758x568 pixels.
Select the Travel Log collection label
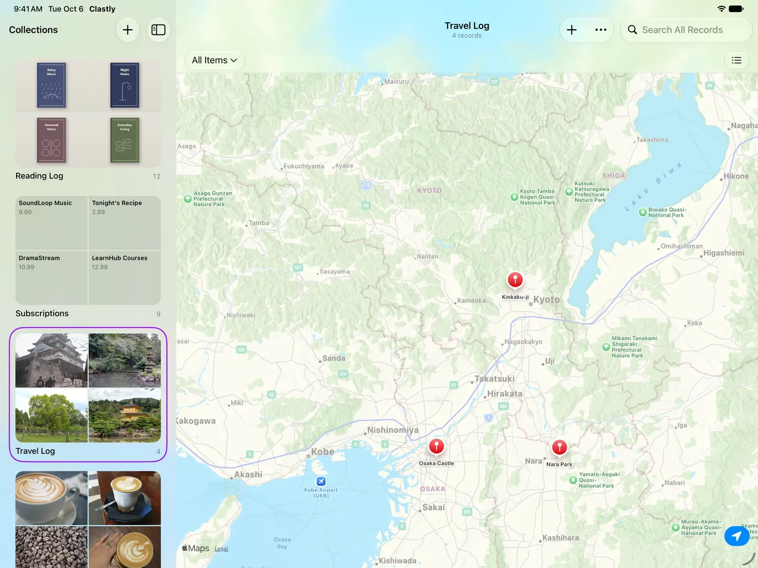pyautogui.click(x=35, y=451)
